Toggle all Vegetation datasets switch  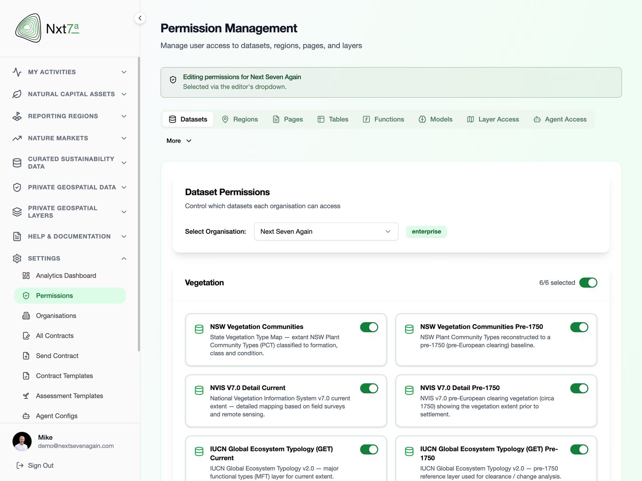[588, 283]
